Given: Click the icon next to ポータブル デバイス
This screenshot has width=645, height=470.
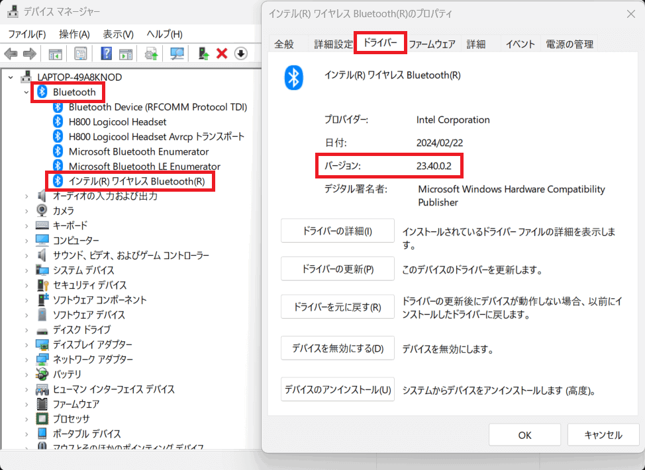Looking at the screenshot, I should [x=42, y=434].
